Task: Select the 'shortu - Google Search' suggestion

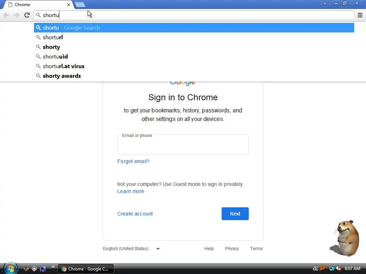Action: [x=194, y=28]
